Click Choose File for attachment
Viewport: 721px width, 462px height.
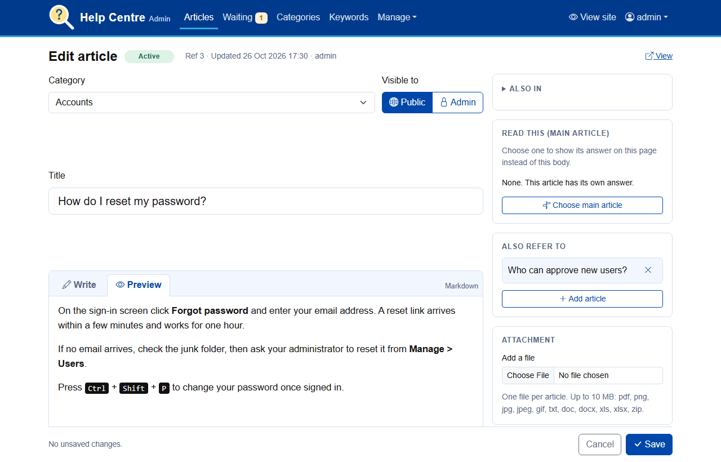[528, 375]
